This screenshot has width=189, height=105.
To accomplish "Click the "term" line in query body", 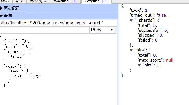I will [18, 71].
